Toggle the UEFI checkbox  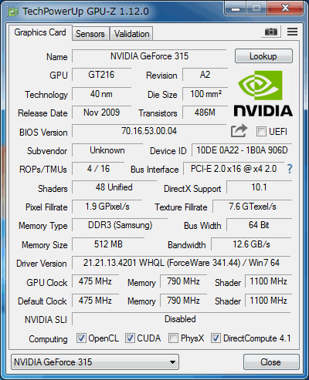click(261, 132)
